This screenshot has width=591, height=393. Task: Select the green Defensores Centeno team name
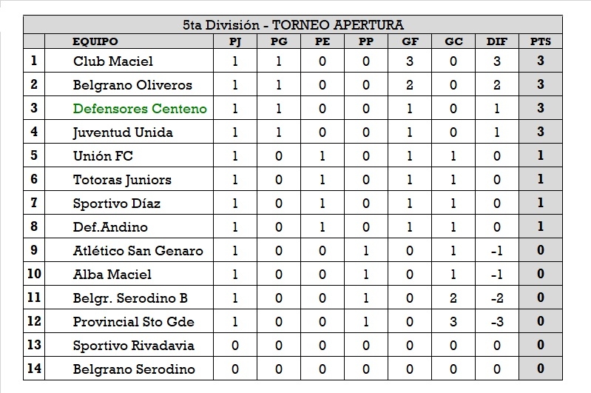pos(140,109)
